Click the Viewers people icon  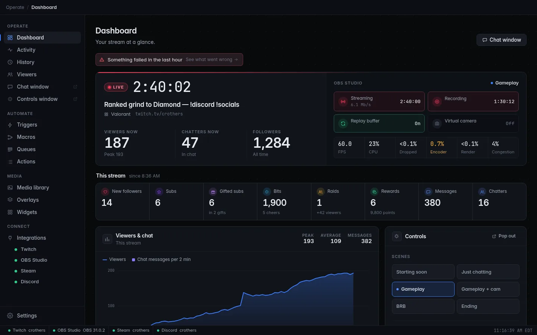[10, 74]
